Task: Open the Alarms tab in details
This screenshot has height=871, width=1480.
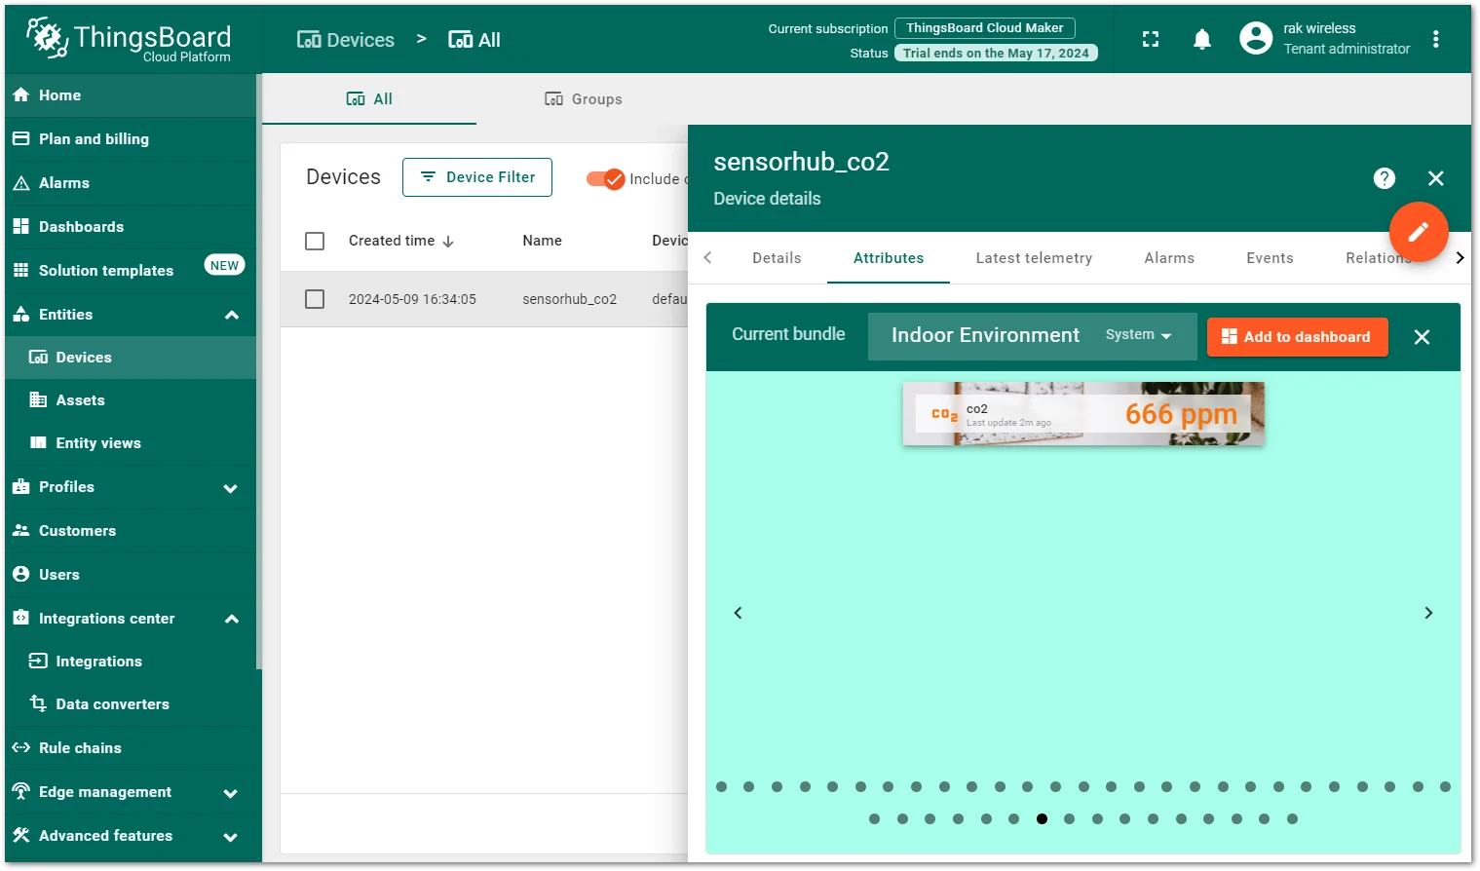Action: 1169,258
